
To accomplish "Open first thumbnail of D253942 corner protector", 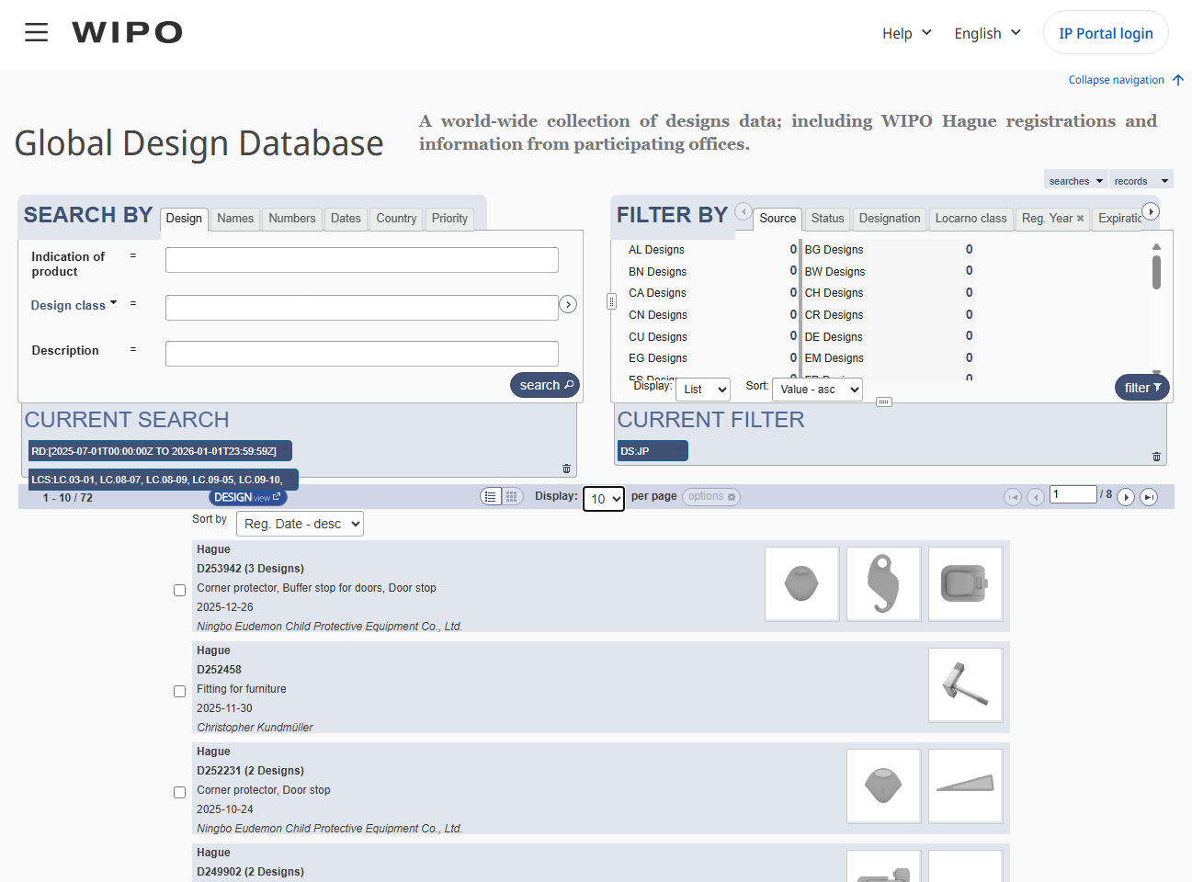I will point(801,584).
